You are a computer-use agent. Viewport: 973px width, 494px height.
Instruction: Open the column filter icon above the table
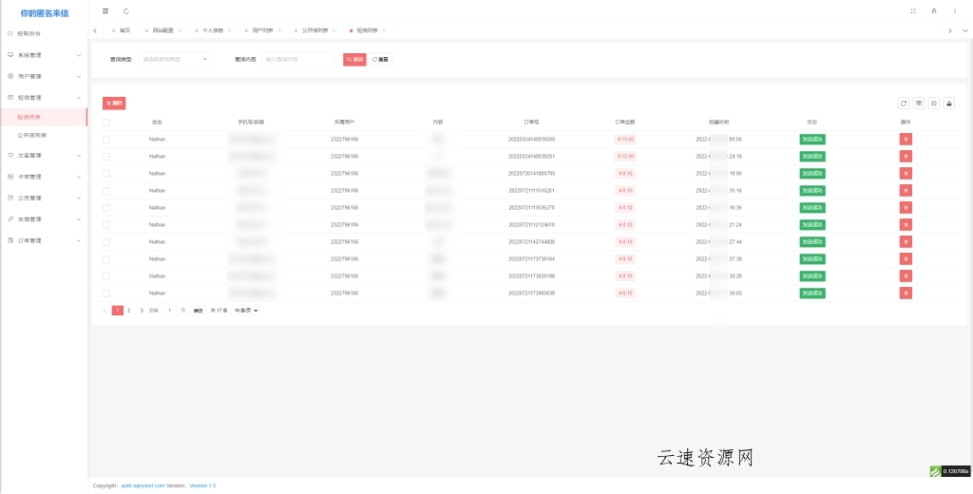click(919, 104)
